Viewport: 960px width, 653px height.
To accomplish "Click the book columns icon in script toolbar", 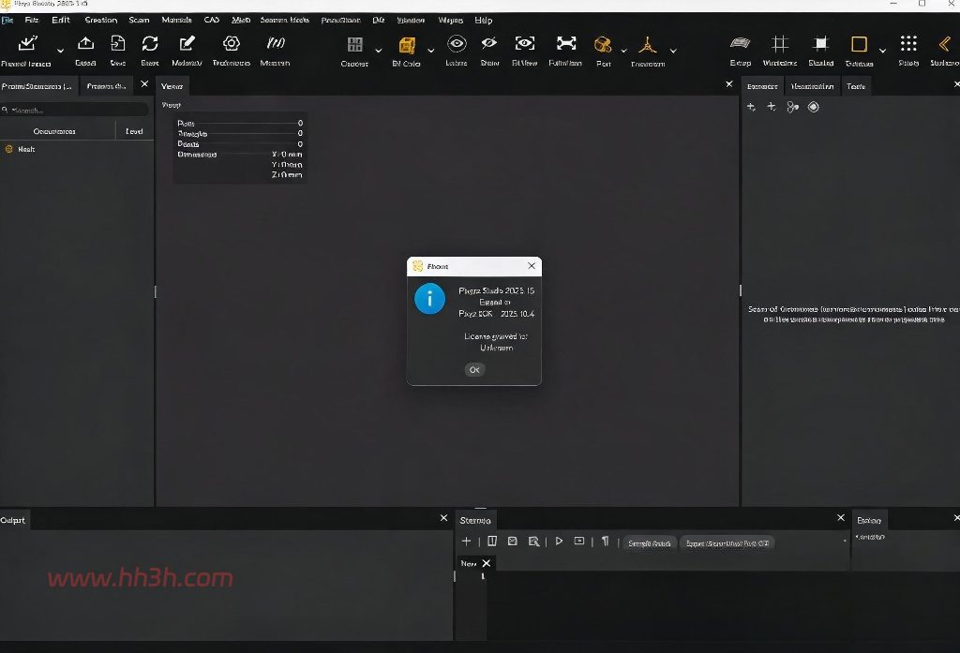I will click(x=492, y=541).
